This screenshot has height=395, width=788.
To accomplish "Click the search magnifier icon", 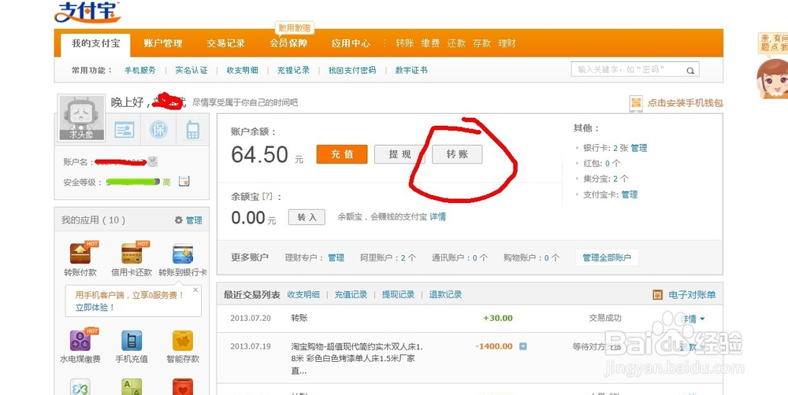I will pyautogui.click(x=690, y=70).
